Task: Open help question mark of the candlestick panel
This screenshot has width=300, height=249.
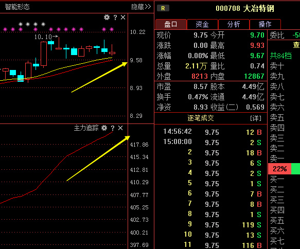Action: click(x=115, y=17)
